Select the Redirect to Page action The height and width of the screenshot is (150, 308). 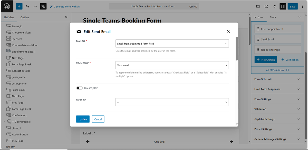pos(278,49)
